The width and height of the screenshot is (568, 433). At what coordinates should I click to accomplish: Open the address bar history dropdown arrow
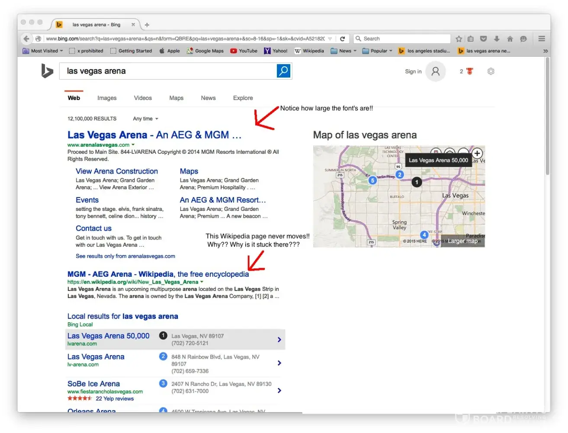(330, 39)
